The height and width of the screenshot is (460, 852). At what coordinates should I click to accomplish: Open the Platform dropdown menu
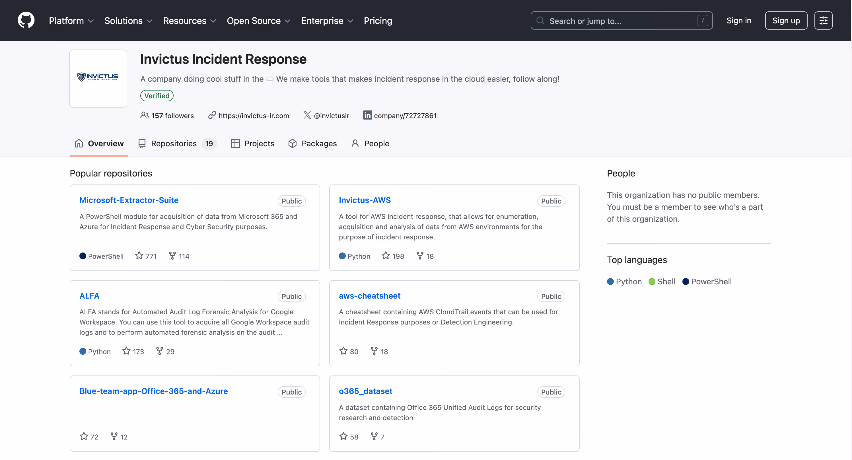coord(71,20)
